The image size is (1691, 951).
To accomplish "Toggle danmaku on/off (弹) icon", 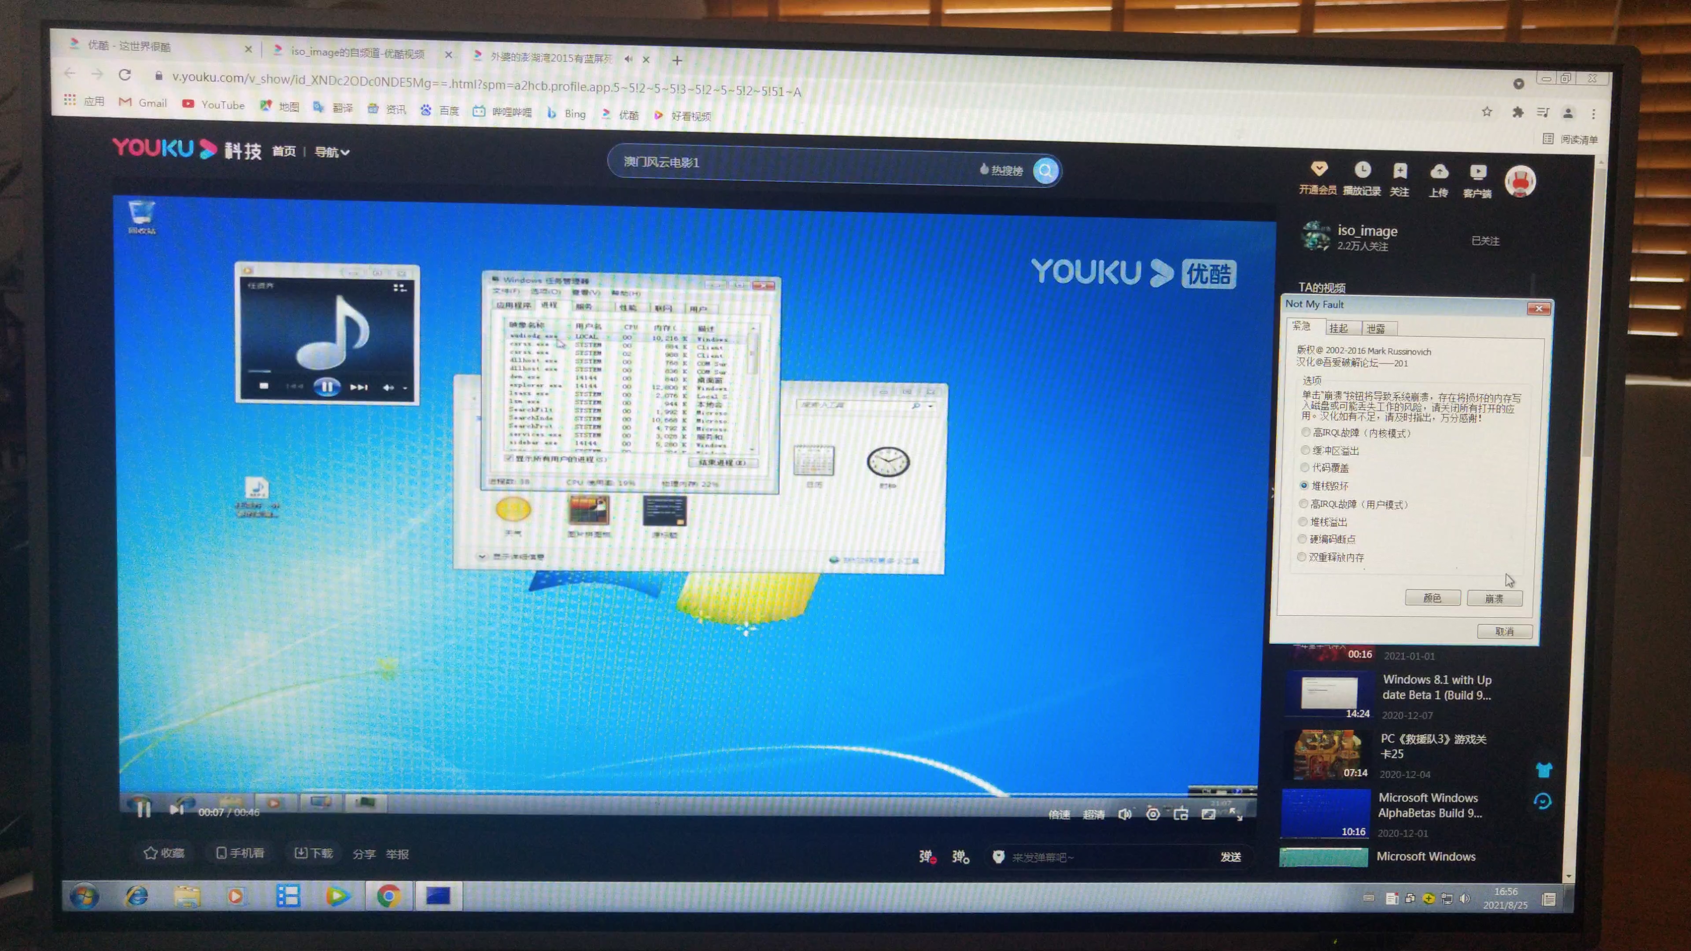I will tap(927, 856).
